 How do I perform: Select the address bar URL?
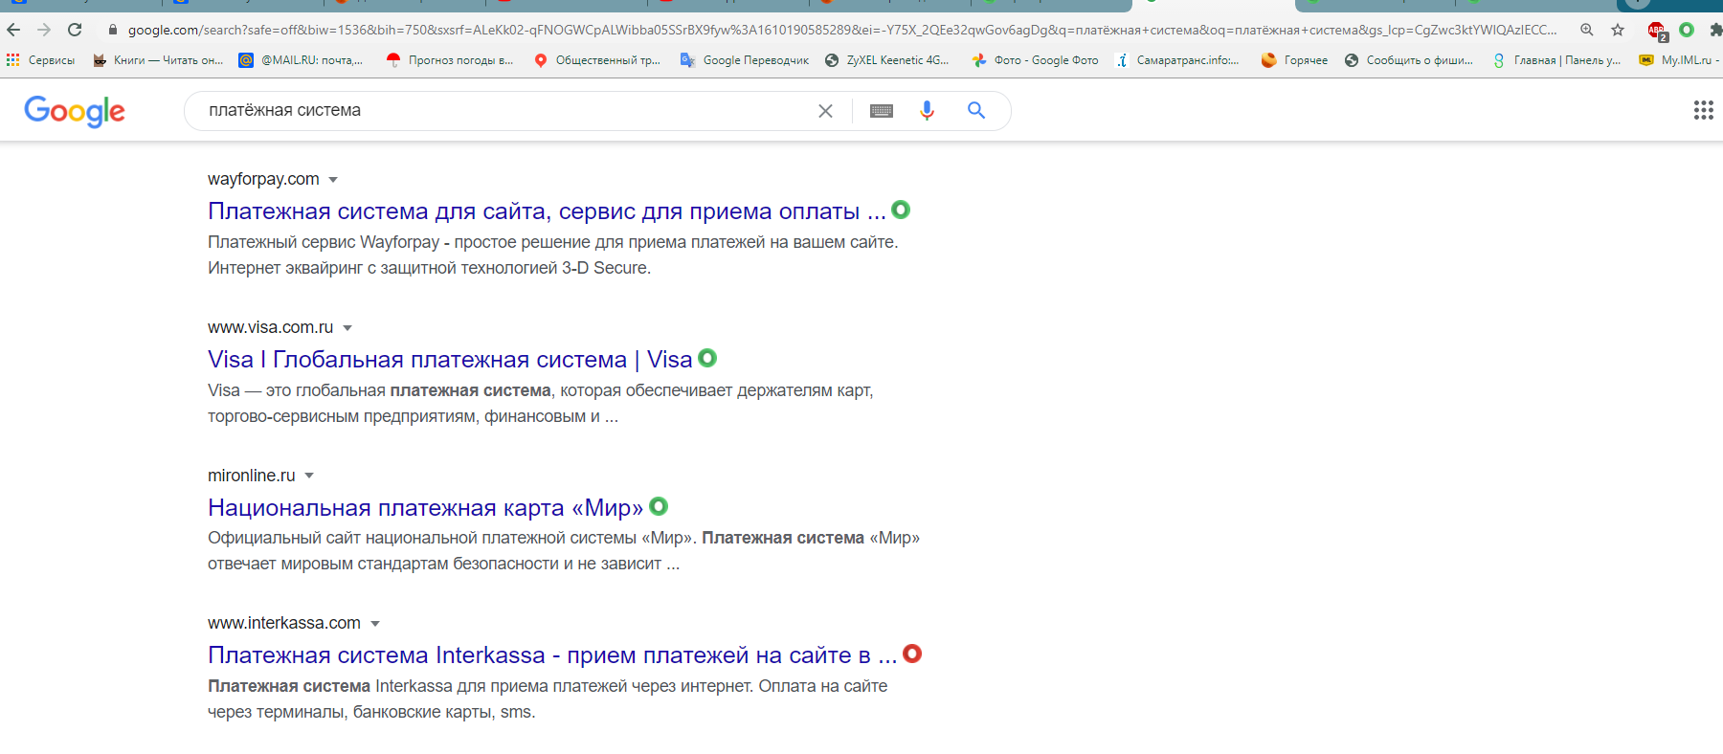(842, 30)
